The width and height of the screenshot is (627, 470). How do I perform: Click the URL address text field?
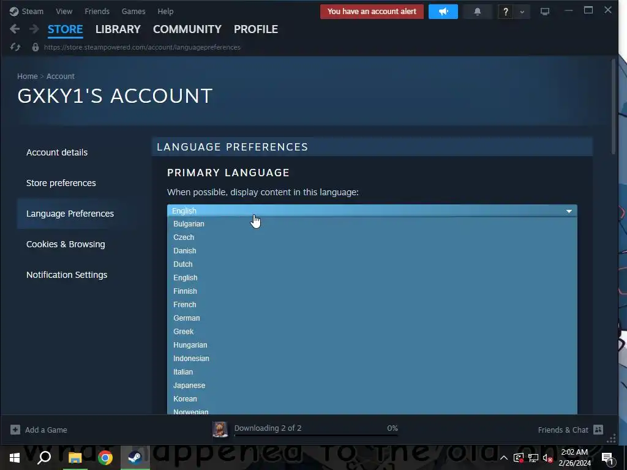142,47
